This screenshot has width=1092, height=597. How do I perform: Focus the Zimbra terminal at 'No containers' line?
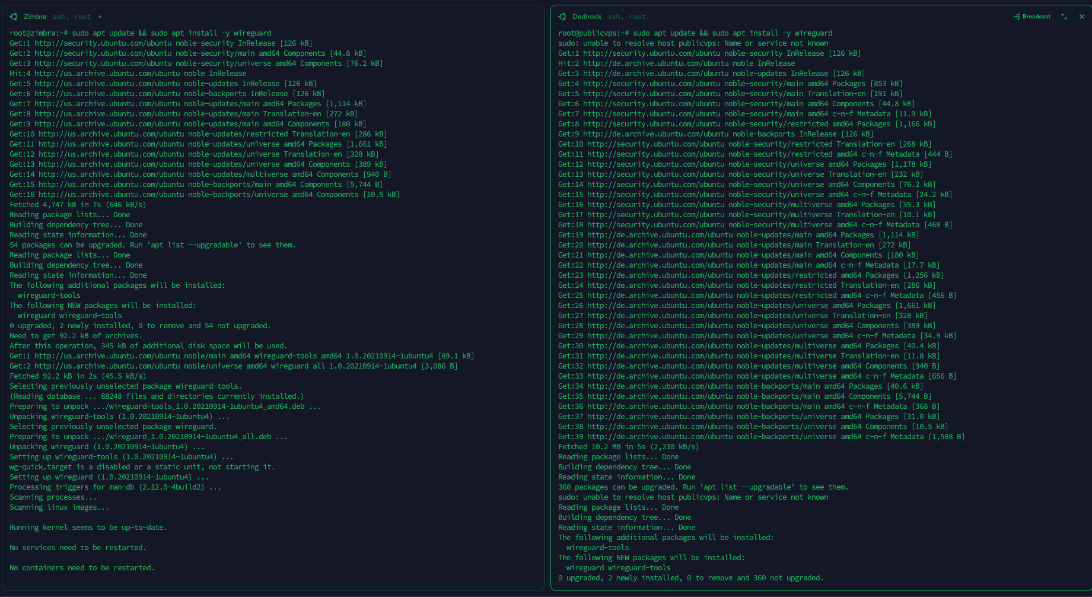point(82,568)
